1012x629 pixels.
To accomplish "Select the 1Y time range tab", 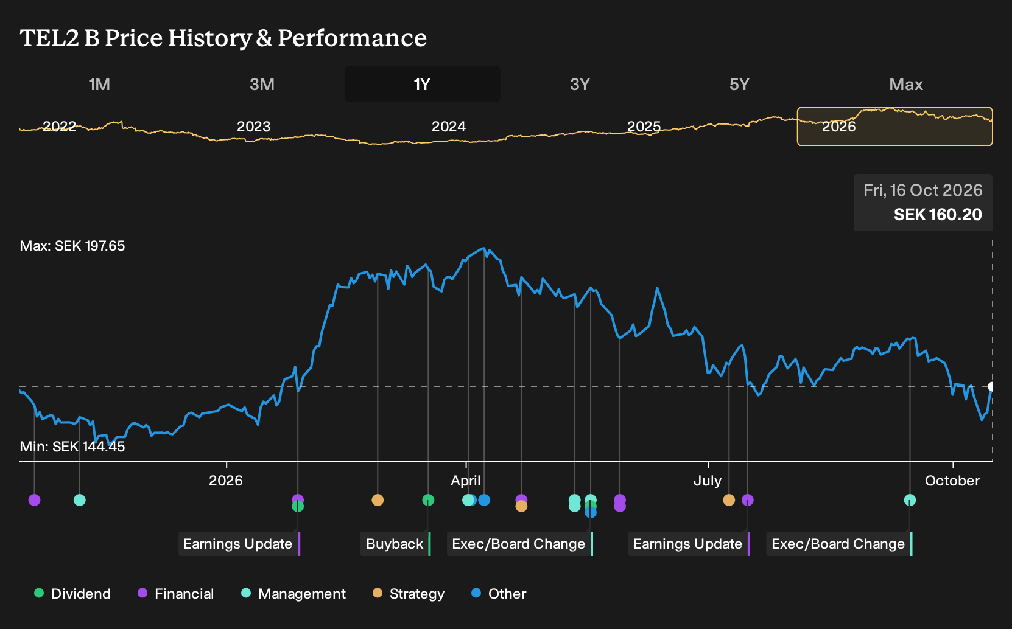I will [423, 84].
